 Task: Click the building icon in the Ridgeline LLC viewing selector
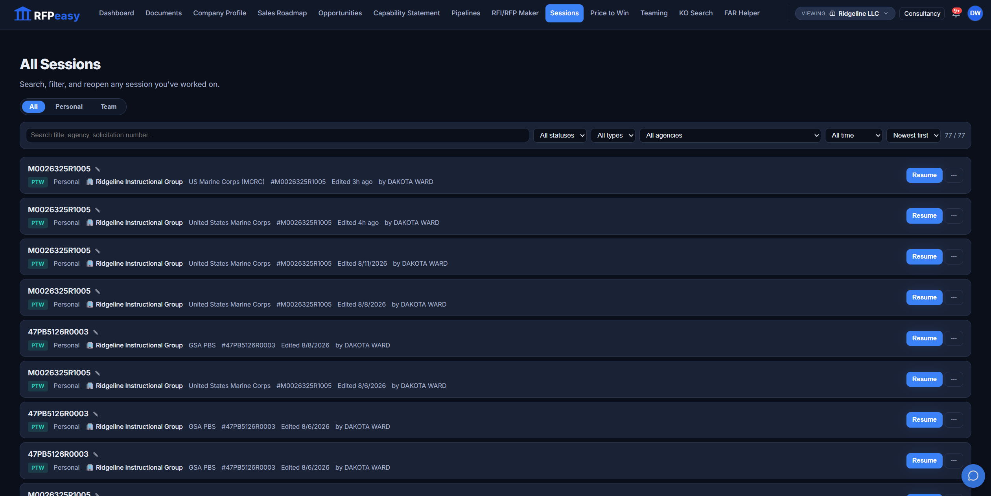tap(833, 13)
